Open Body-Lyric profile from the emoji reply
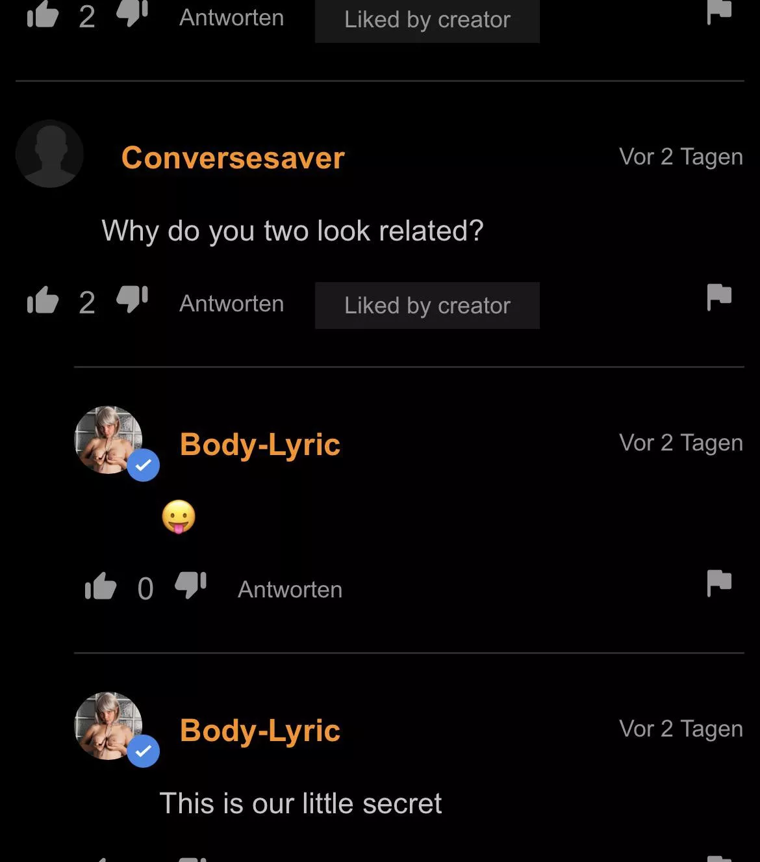This screenshot has height=862, width=760. click(x=260, y=445)
